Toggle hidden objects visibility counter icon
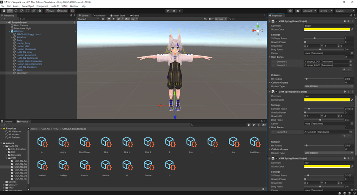The width and height of the screenshot is (357, 195). (x=127, y=19)
